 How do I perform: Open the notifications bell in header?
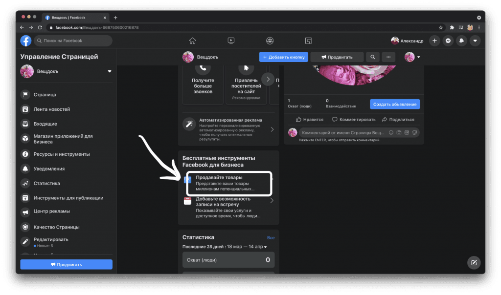click(x=462, y=41)
